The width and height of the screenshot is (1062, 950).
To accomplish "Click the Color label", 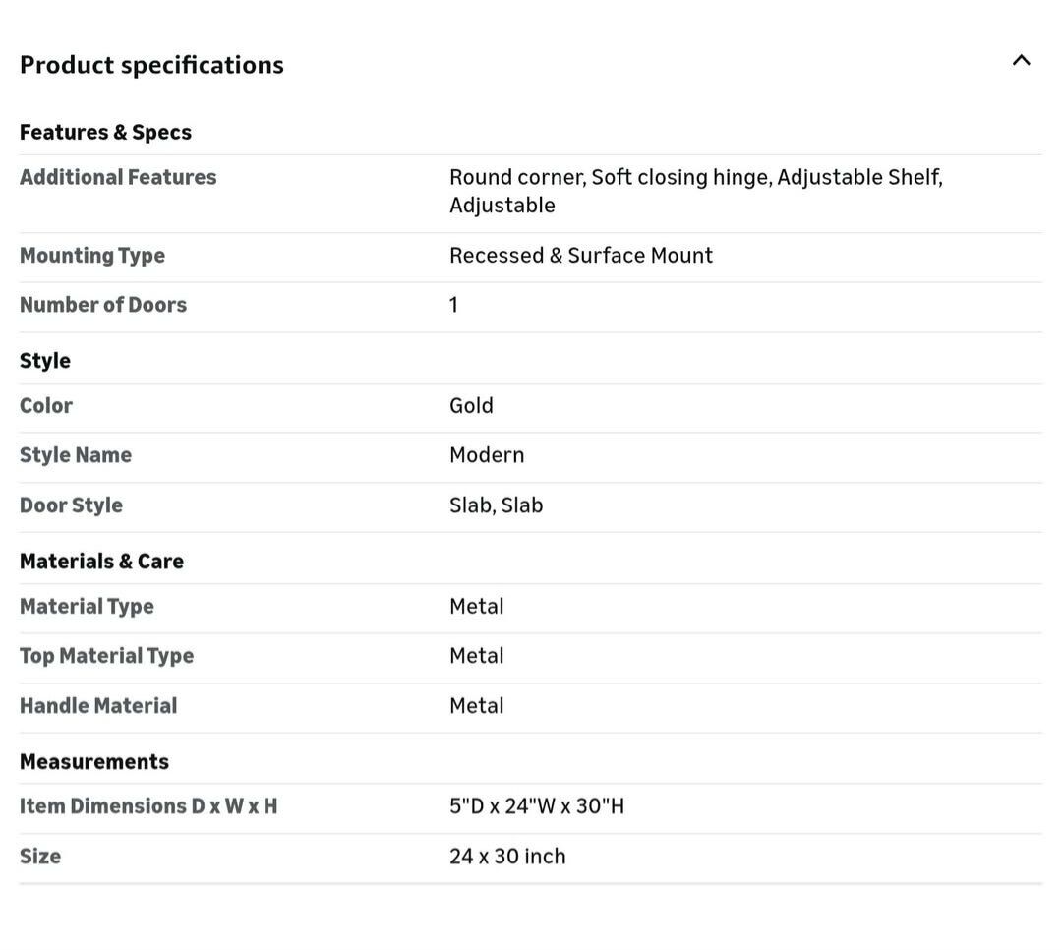I will 46,406.
